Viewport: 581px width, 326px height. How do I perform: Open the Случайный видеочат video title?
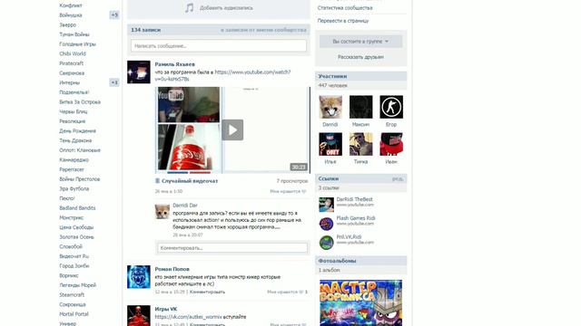click(x=190, y=181)
